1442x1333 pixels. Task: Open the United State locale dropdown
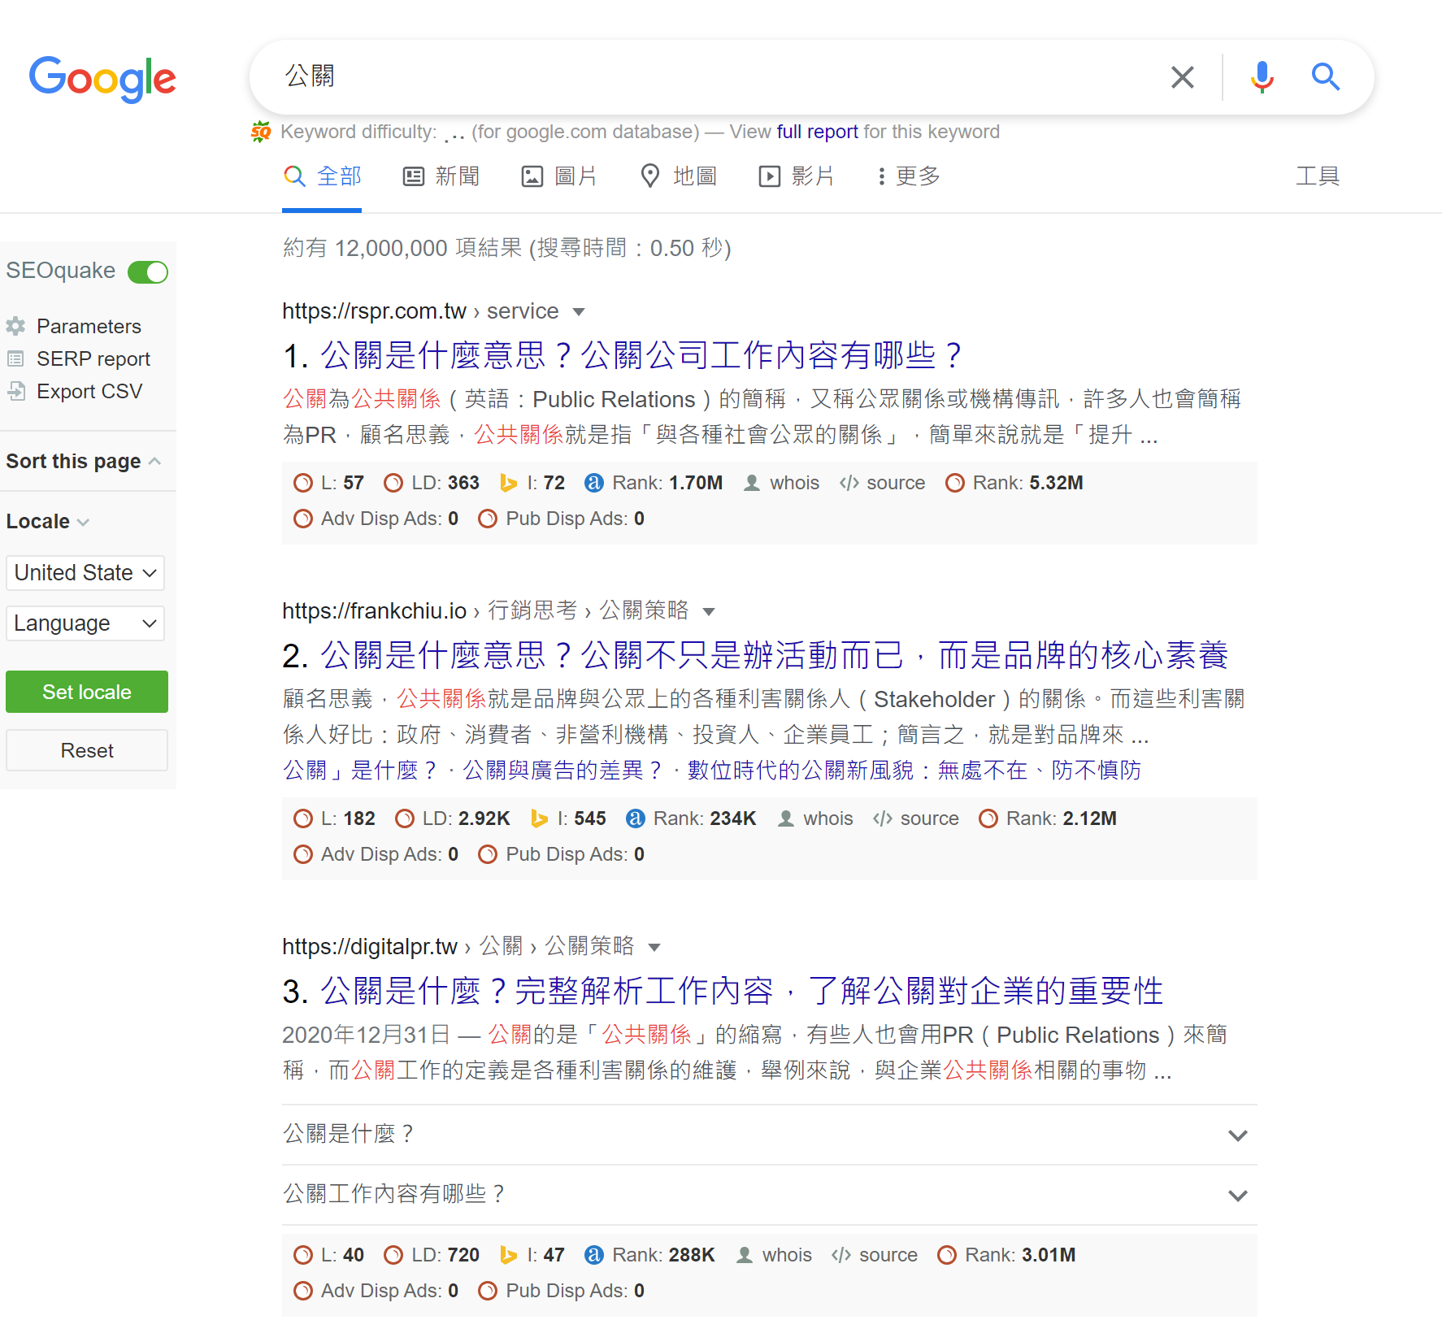pyautogui.click(x=85, y=573)
